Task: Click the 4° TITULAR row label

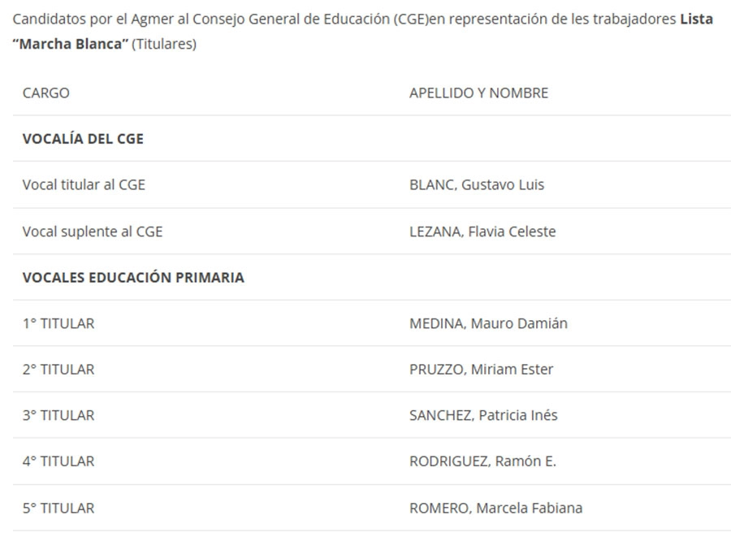Action: [58, 461]
